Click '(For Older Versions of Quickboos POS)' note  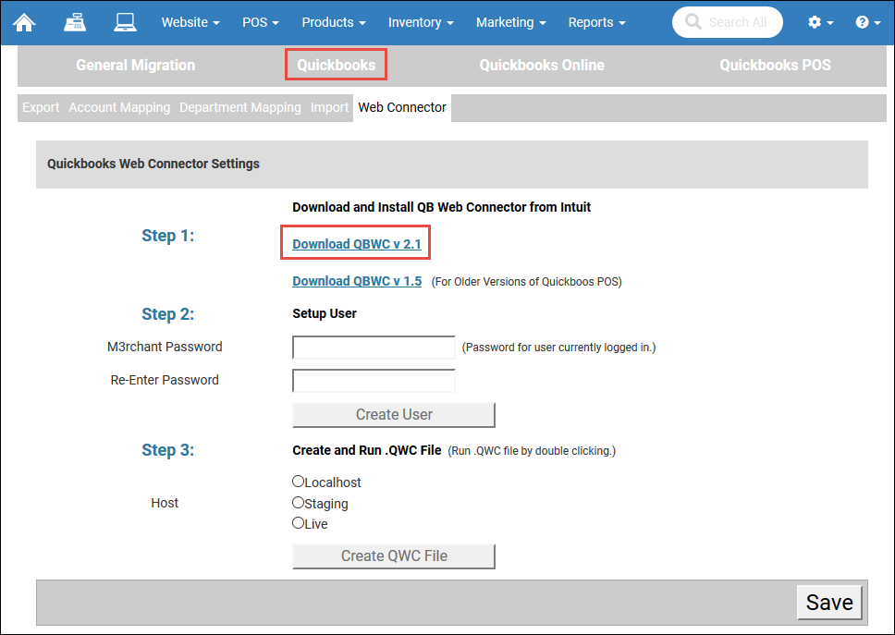(x=526, y=281)
